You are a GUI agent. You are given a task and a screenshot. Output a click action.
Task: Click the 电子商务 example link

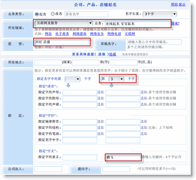coord(62,34)
